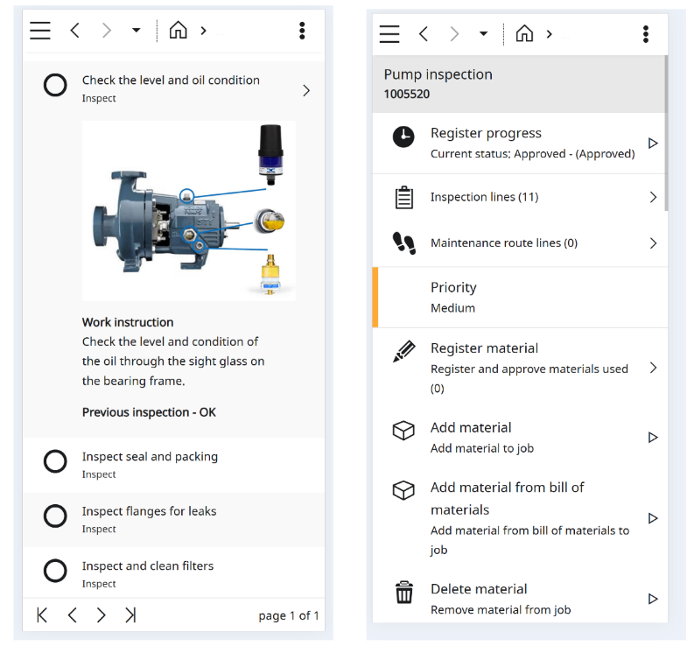Click the Register material pencil icon
The height and width of the screenshot is (646, 694).
(x=404, y=351)
